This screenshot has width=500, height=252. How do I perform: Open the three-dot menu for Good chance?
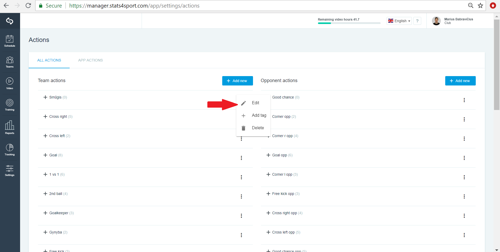tap(464, 100)
